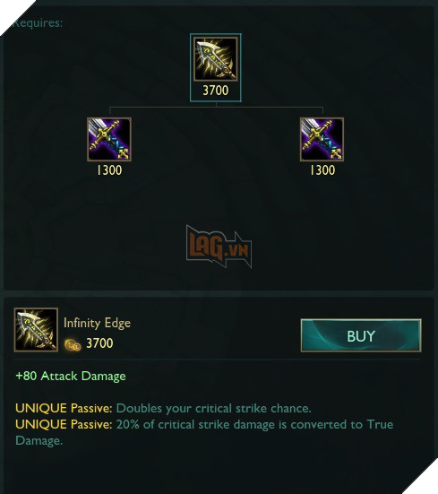Screen dimensions: 438x494
Task: Click the Infinity Edge item name
Action: (98, 323)
